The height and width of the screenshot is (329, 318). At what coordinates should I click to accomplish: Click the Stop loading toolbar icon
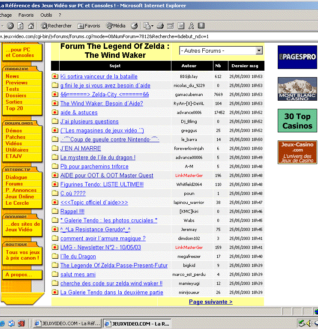click(10, 26)
